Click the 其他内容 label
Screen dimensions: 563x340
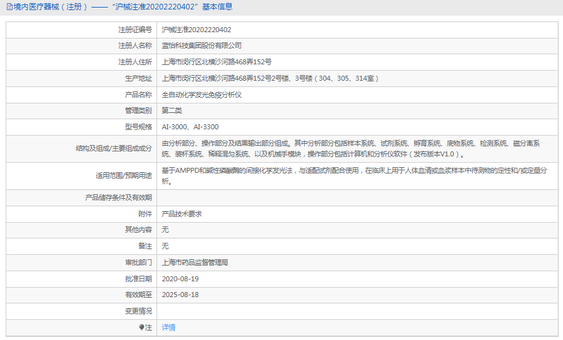[x=138, y=230]
